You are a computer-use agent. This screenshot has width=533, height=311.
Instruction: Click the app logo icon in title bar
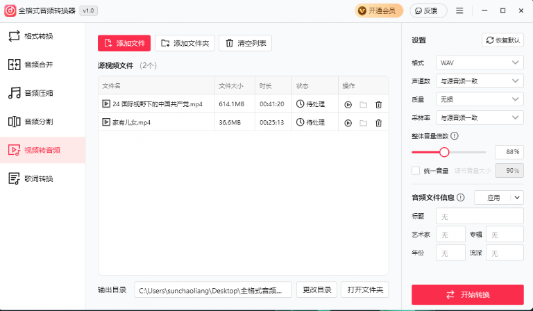10,10
